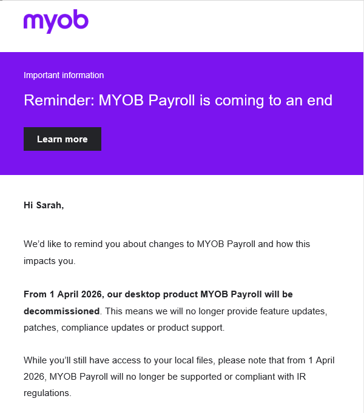Click the 'Hi Sarah,' greeting
364x413 pixels.
click(x=44, y=205)
